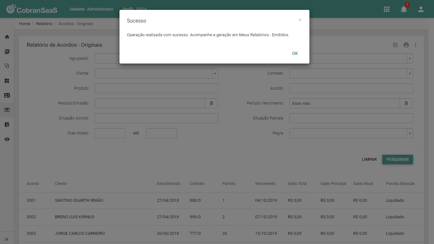Click the LIMPAR button
This screenshot has width=434, height=244.
[x=369, y=159]
